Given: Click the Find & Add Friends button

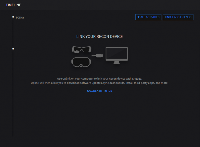Looking at the screenshot, I should pyautogui.click(x=178, y=17).
